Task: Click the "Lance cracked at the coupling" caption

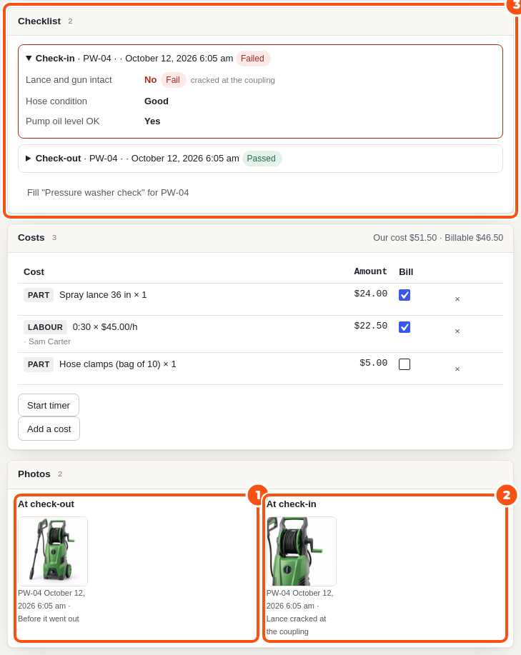Action: [296, 625]
